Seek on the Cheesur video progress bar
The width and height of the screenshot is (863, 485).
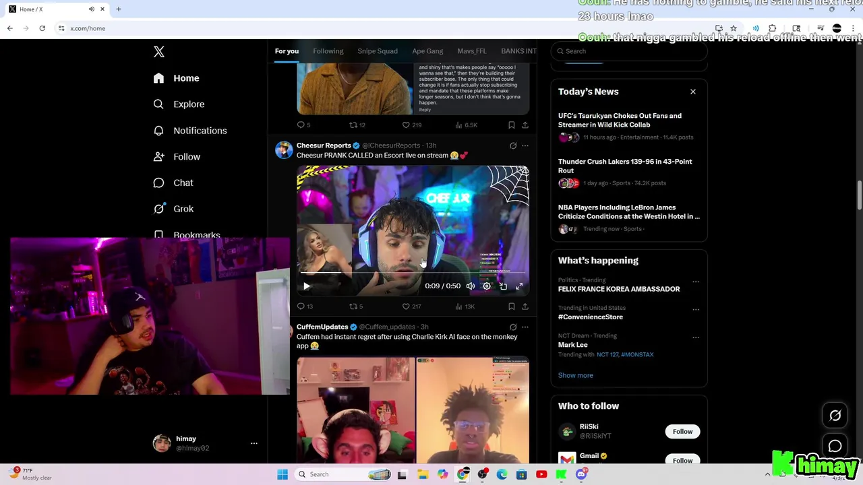(x=413, y=273)
